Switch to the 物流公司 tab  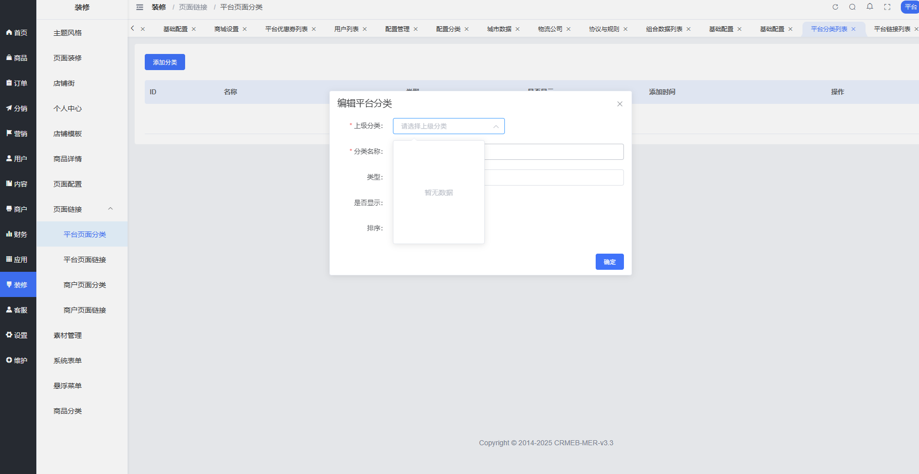[550, 29]
